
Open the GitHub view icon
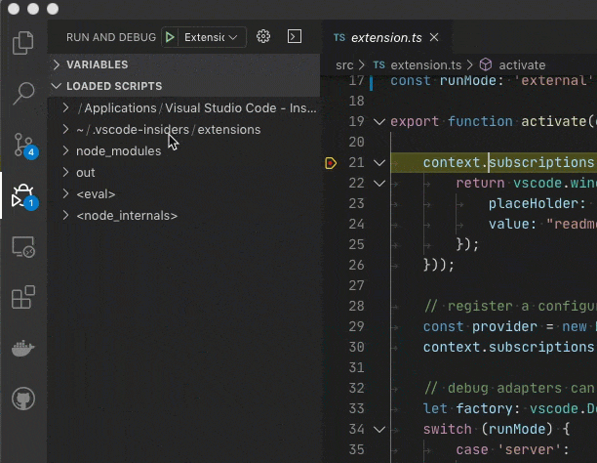click(22, 400)
